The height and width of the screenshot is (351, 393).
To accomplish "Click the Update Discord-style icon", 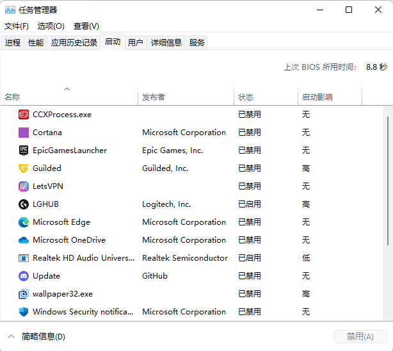I will click(24, 276).
